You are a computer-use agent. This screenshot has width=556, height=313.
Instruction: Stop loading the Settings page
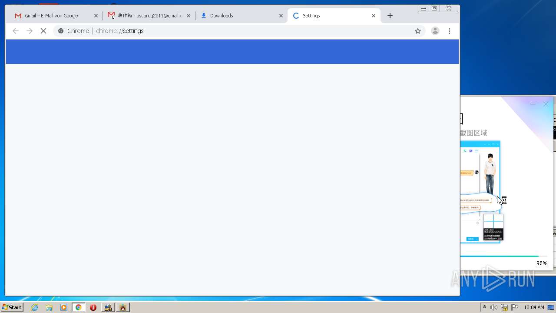tap(43, 31)
